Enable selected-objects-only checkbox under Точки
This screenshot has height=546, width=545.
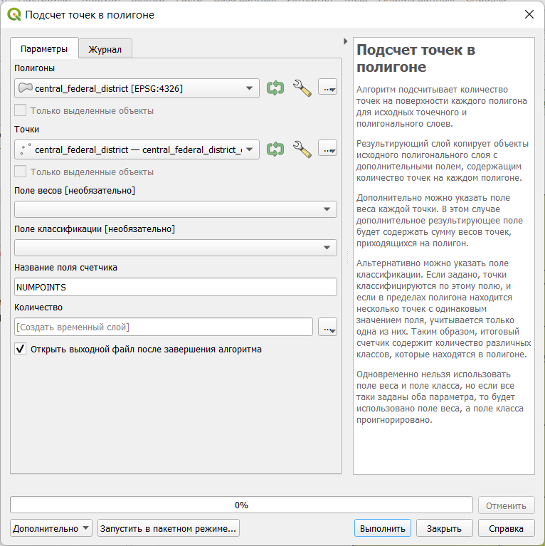click(20, 172)
